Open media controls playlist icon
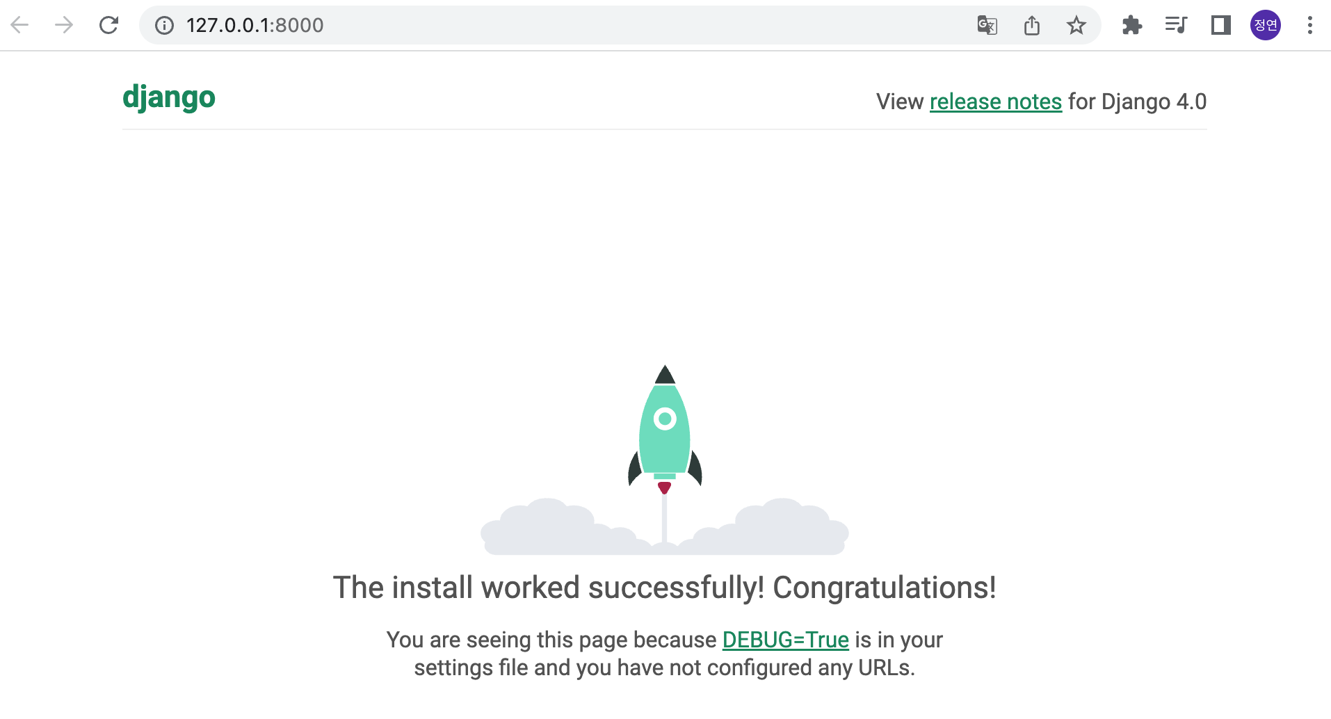 point(1176,26)
